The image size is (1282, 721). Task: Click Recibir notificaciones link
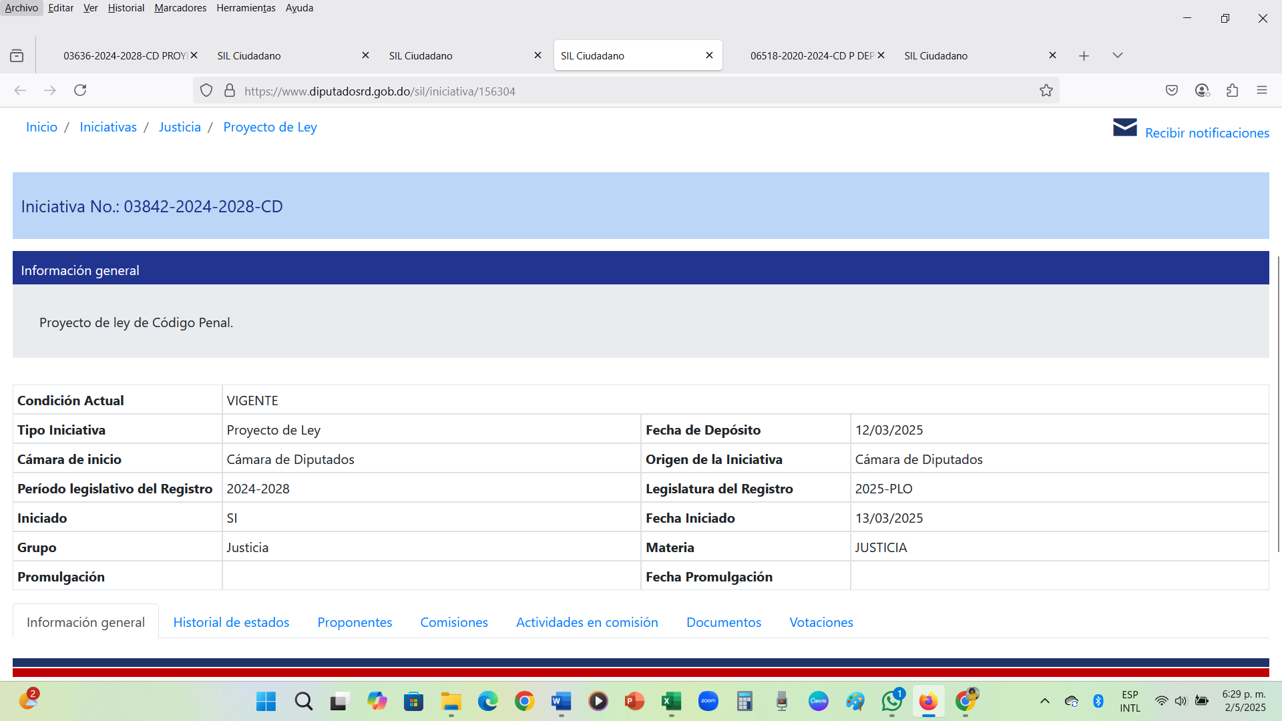click(1207, 133)
